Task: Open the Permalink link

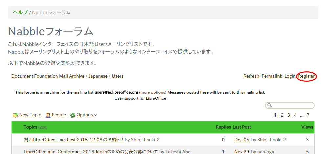Action: (x=272, y=76)
